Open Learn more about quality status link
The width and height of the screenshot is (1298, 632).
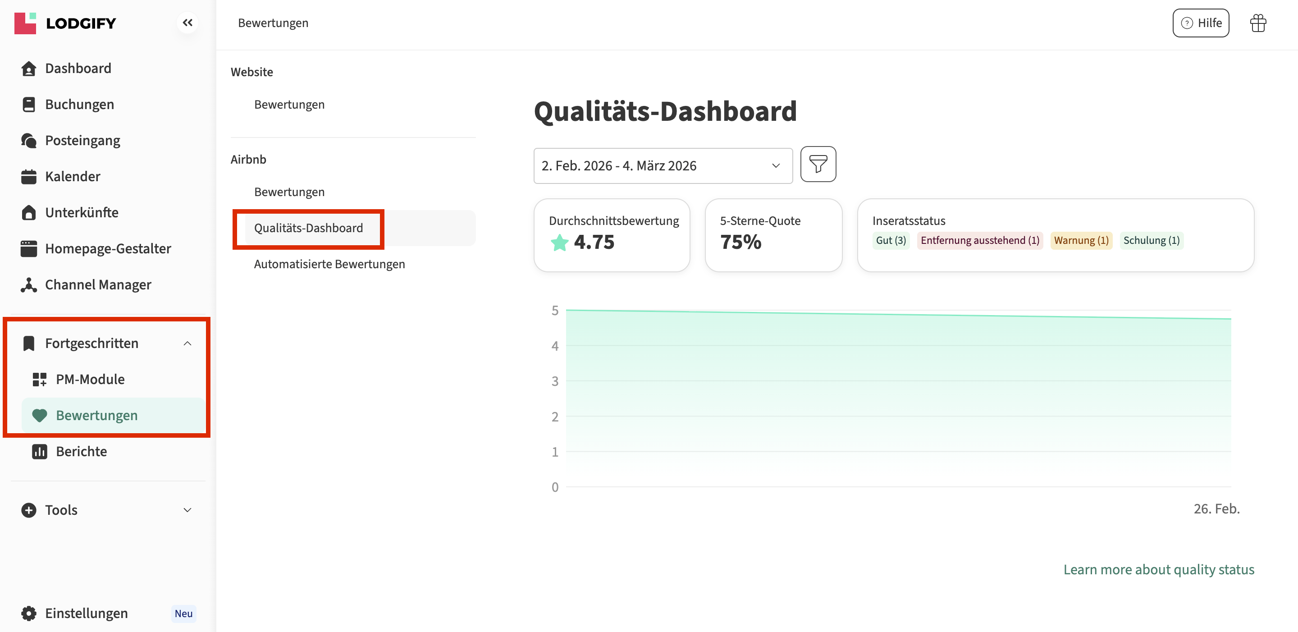[x=1158, y=569]
